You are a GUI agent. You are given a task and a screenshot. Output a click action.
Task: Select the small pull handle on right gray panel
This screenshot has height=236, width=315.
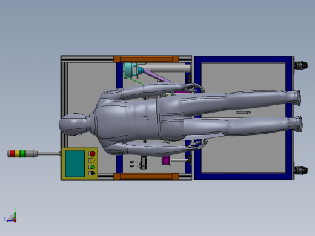[x=244, y=112]
